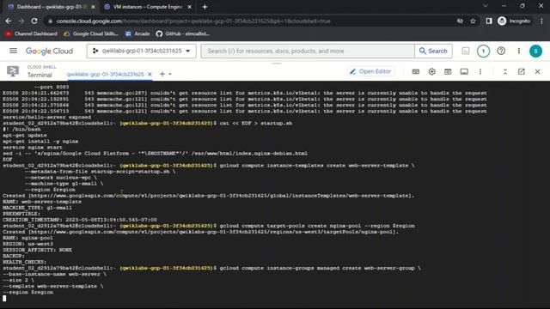The width and height of the screenshot is (550, 309).
Task: Open the account avatar S
Action: click(x=535, y=51)
